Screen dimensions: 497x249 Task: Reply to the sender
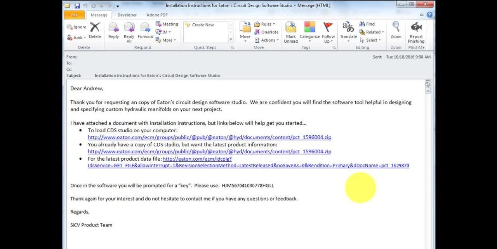click(113, 31)
